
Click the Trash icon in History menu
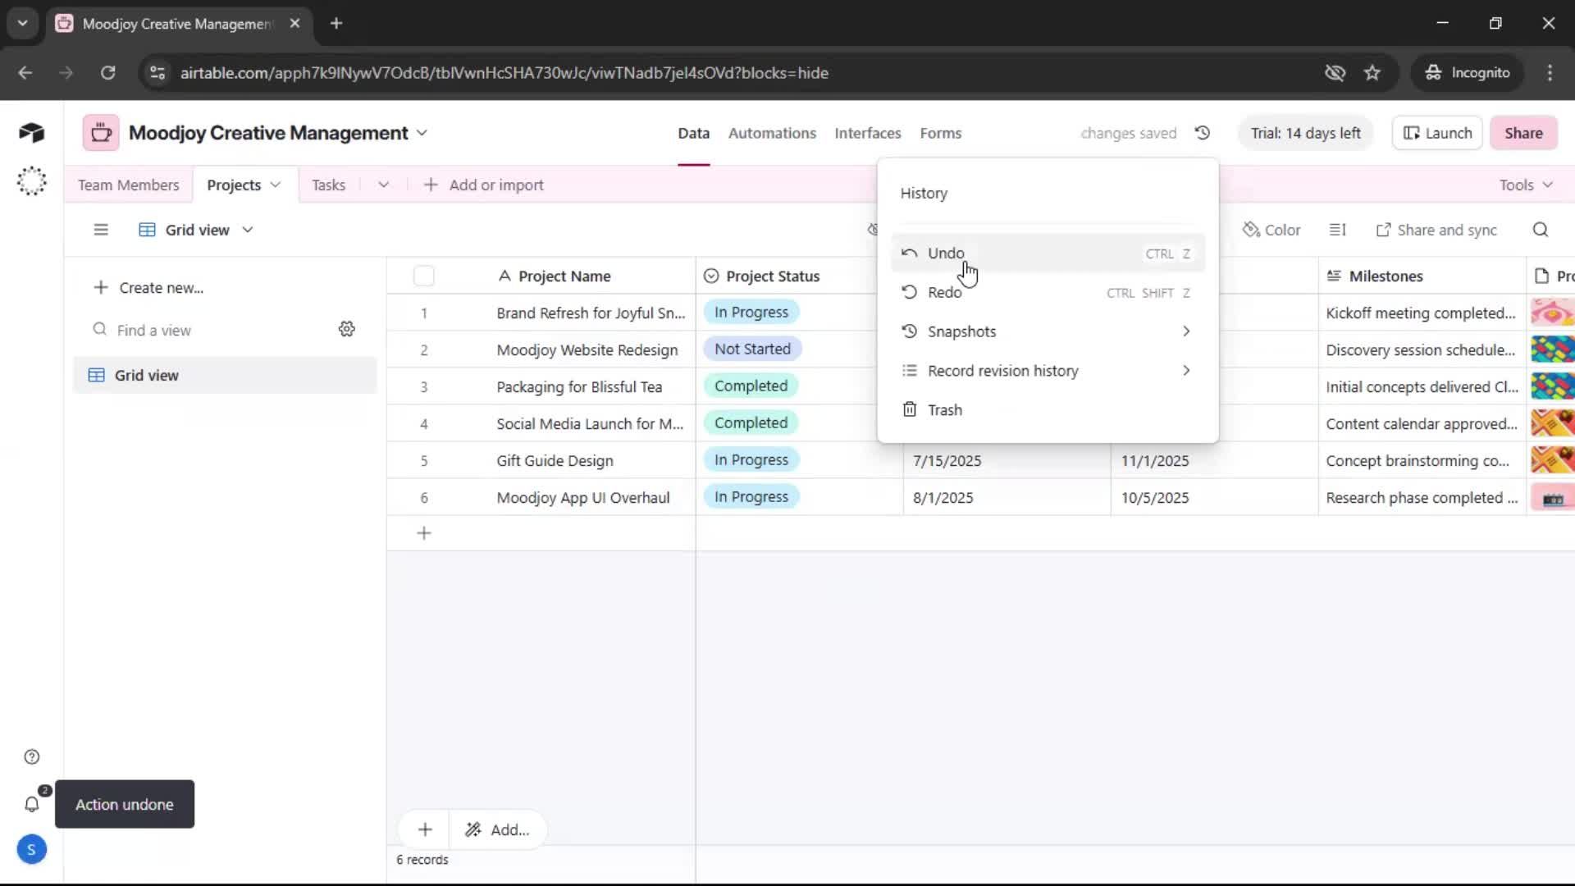910,409
